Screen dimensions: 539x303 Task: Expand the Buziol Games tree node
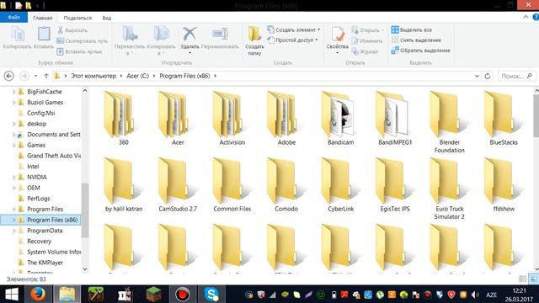click(14, 103)
